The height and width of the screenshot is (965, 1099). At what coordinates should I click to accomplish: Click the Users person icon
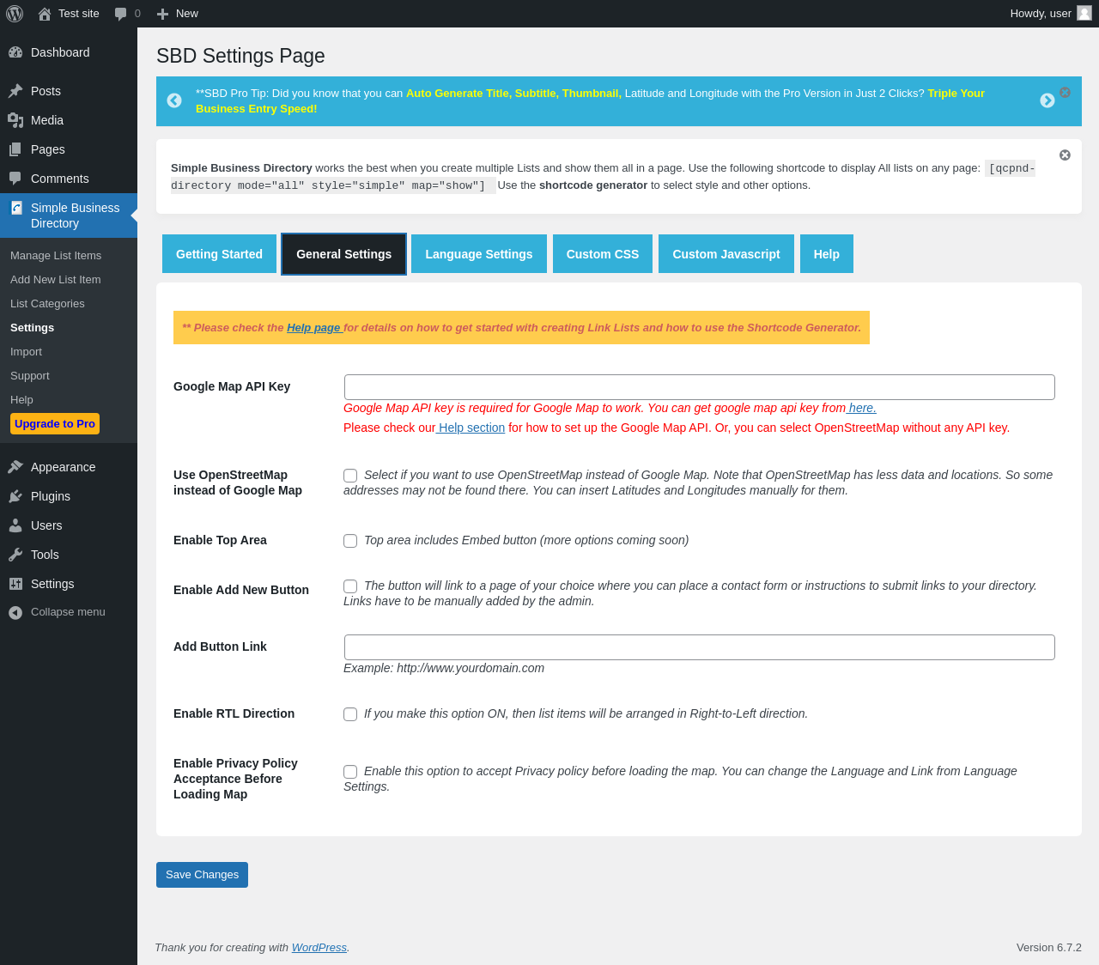tap(15, 525)
